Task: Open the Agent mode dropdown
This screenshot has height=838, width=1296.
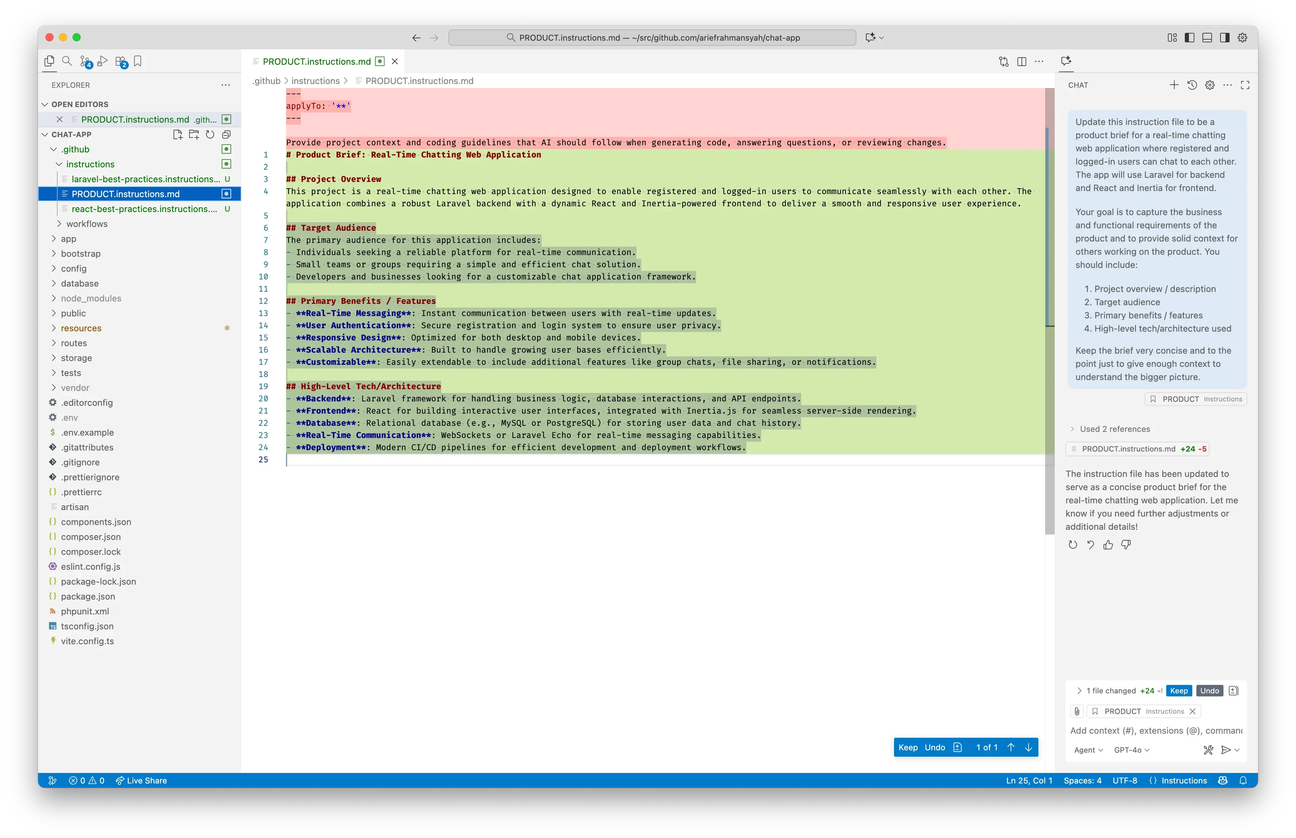Action: tap(1088, 750)
